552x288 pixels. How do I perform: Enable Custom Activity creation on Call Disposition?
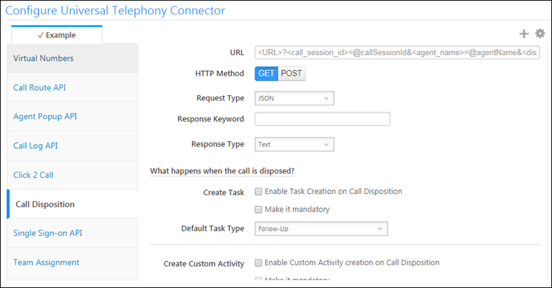pyautogui.click(x=258, y=263)
